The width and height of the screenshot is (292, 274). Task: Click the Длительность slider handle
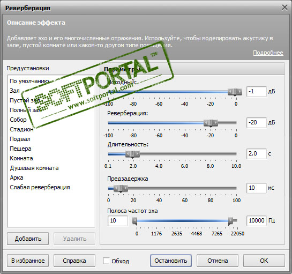point(132,154)
